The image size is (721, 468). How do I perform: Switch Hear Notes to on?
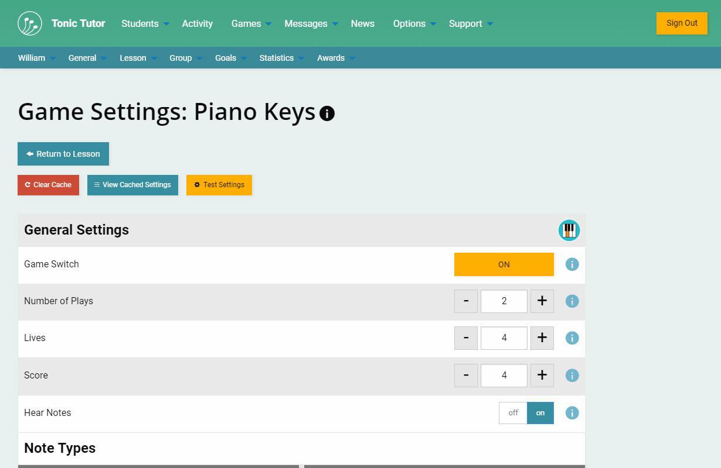540,413
